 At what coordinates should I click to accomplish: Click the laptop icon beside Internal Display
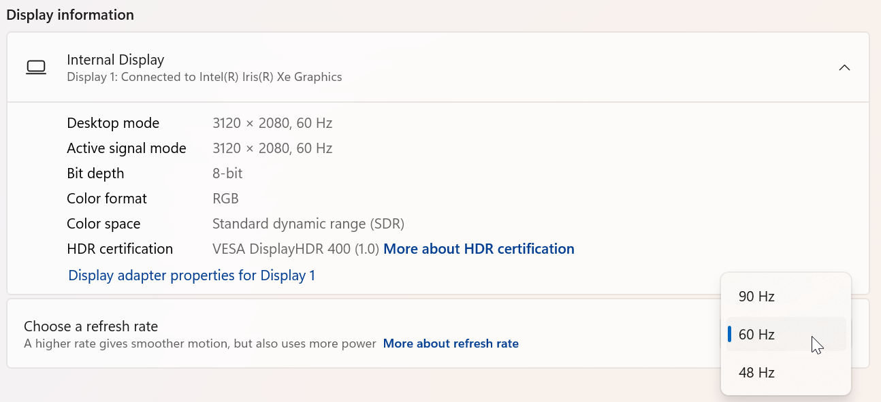pos(36,67)
